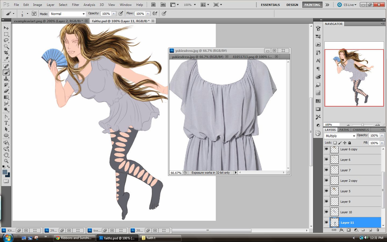Select the History Brush tool
Viewport: 387px width, 242px height.
(6, 85)
